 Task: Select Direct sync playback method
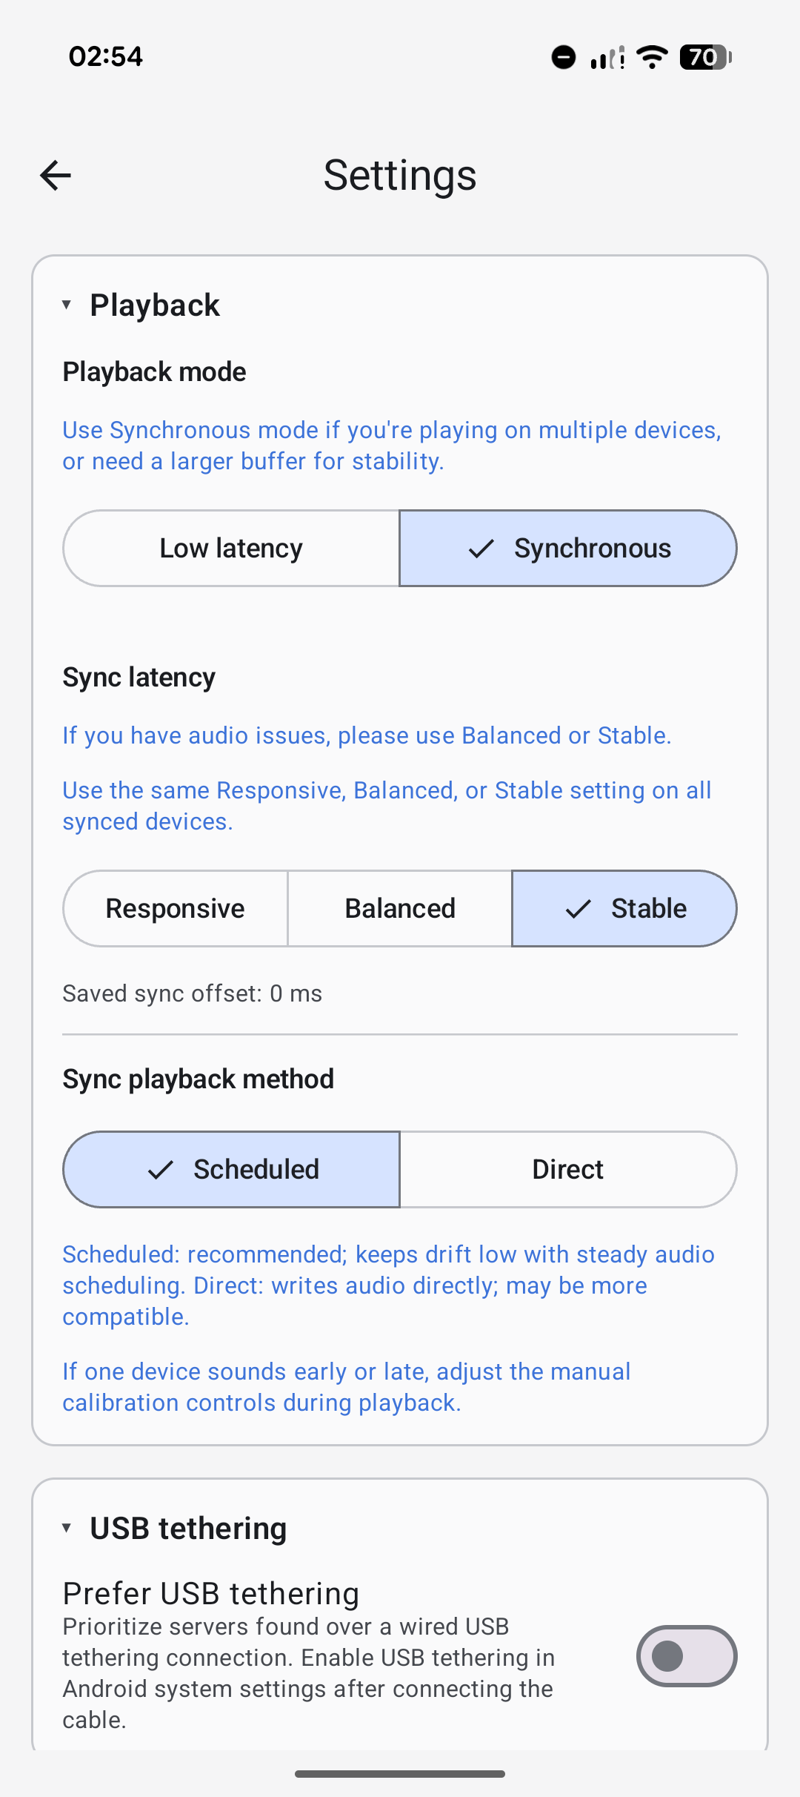[568, 1170]
